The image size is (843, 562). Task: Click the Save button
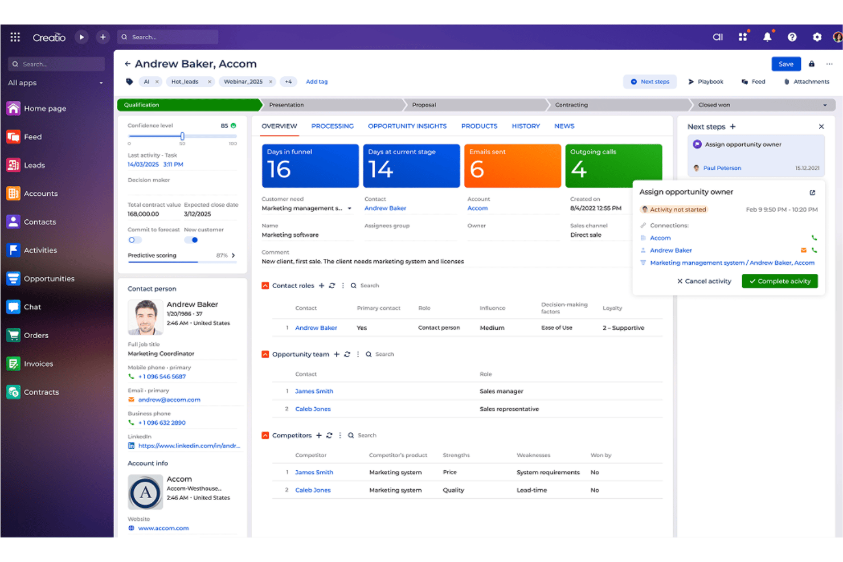786,64
